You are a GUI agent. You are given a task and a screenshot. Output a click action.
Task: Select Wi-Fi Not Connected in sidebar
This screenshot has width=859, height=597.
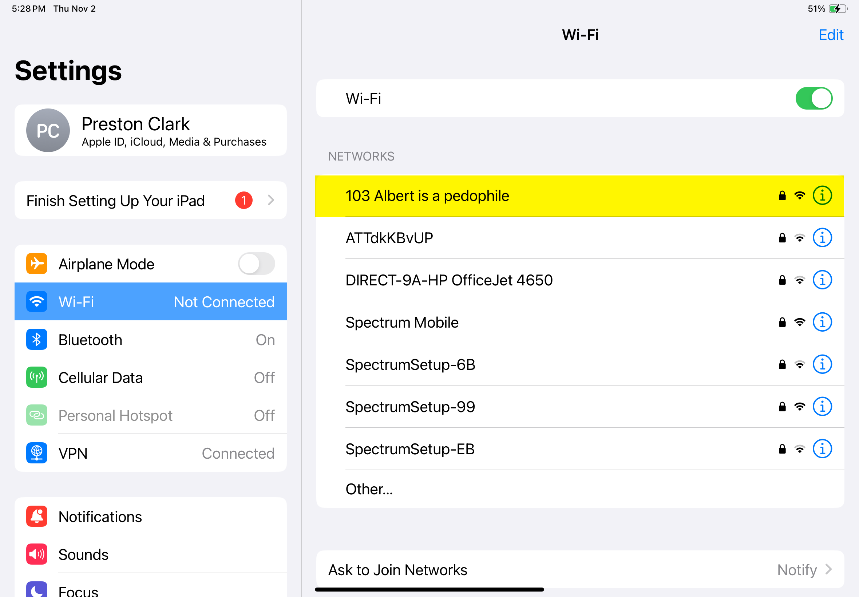coord(151,301)
